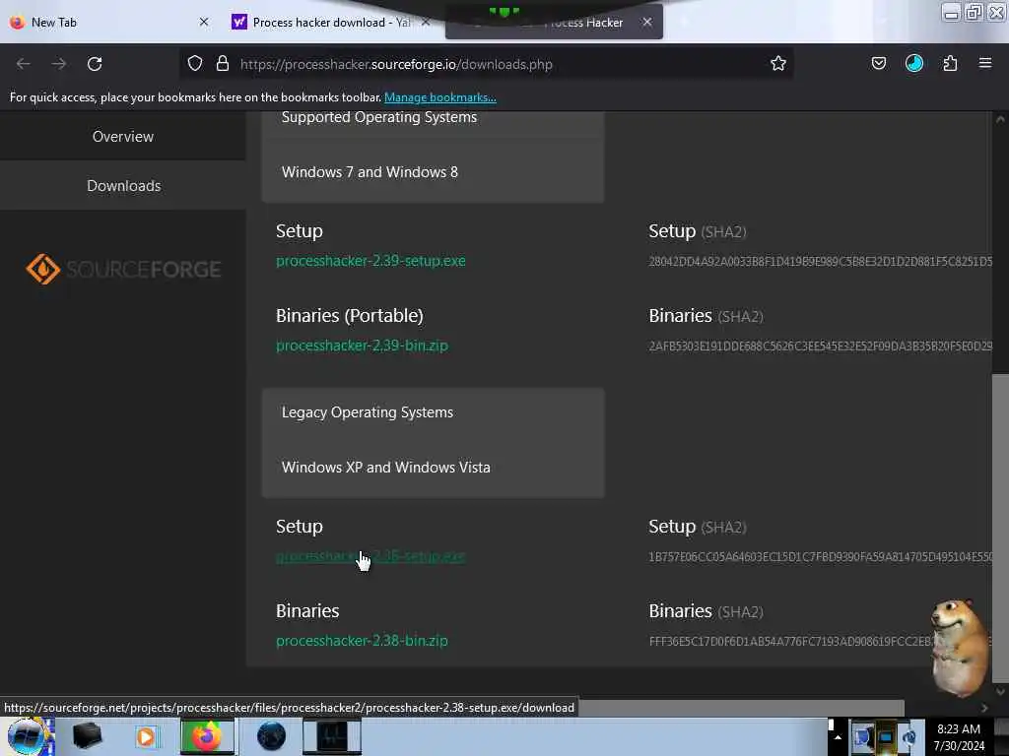
Task: Select the Setup SHA2 hash starting 28042DD4
Action: (821, 262)
